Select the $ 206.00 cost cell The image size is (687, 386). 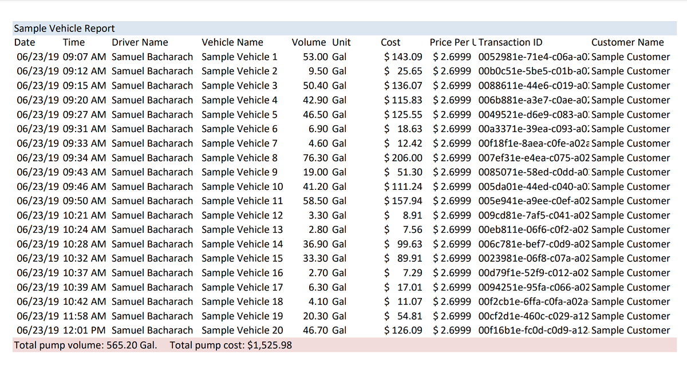point(403,158)
